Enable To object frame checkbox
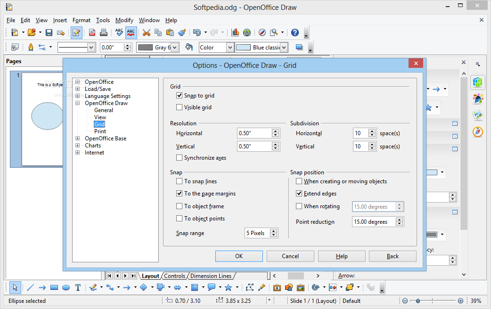Viewport: 491px width, 309px height. [179, 206]
